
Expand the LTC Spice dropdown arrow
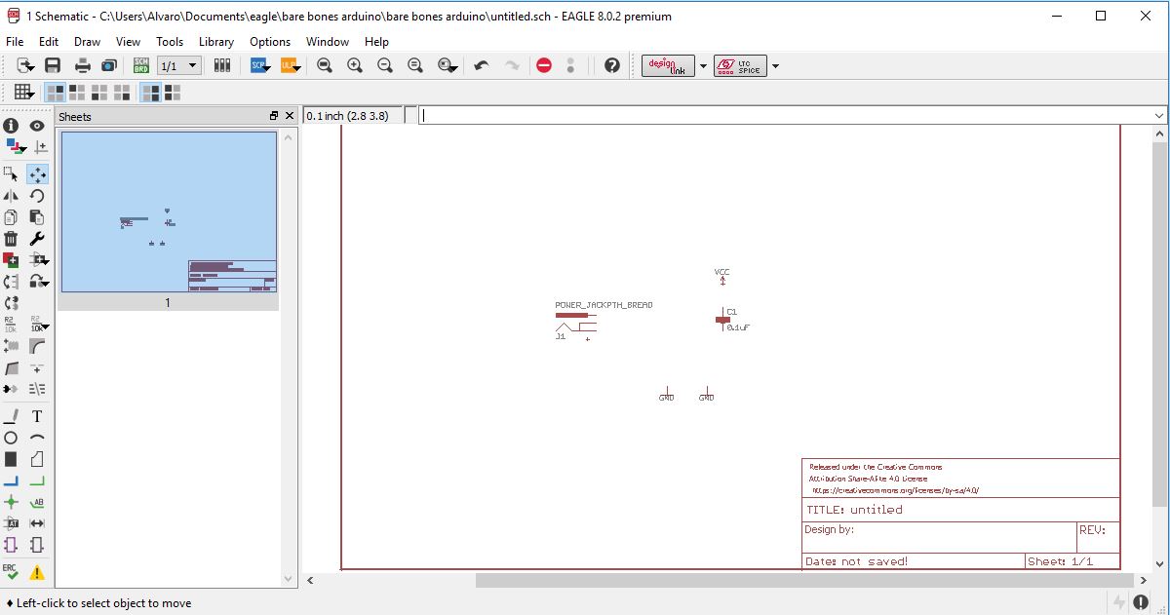pos(775,66)
